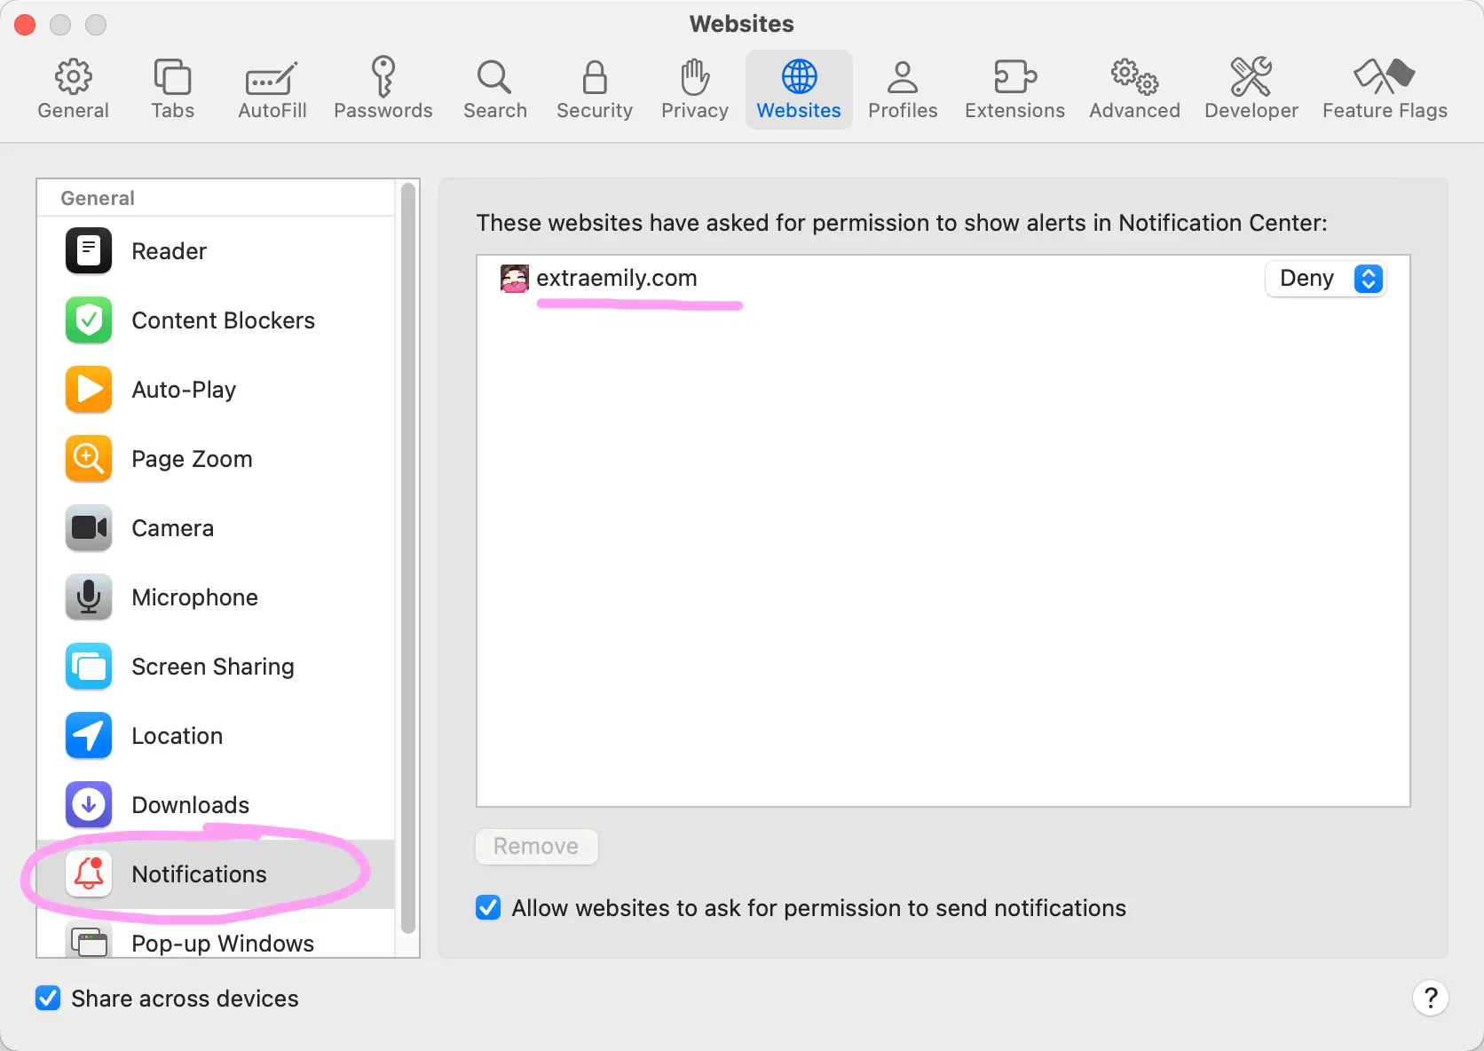Open the Reader settings icon
1484x1051 pixels.
pyautogui.click(x=88, y=251)
